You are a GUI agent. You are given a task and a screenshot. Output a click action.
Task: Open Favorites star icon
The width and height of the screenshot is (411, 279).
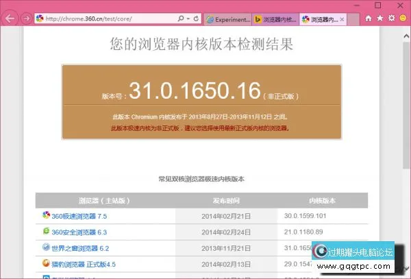(380, 18)
